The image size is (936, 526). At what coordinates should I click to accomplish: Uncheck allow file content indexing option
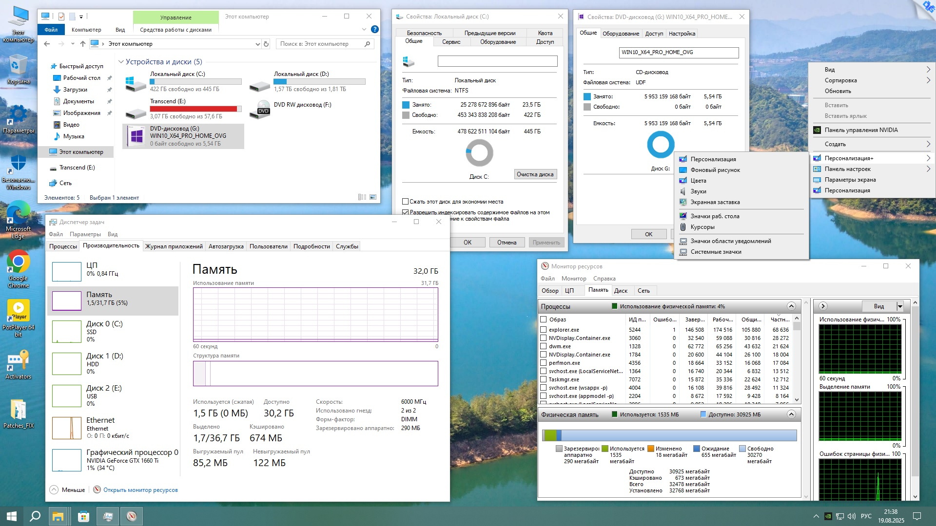[405, 212]
